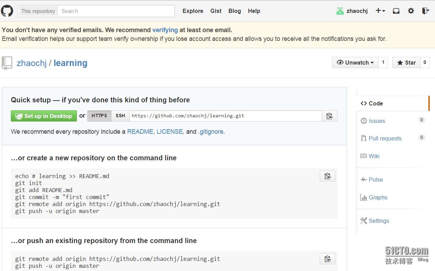Click the 'git add README.md' command line
Viewport: 435px width, 271px height.
pyautogui.click(x=44, y=190)
